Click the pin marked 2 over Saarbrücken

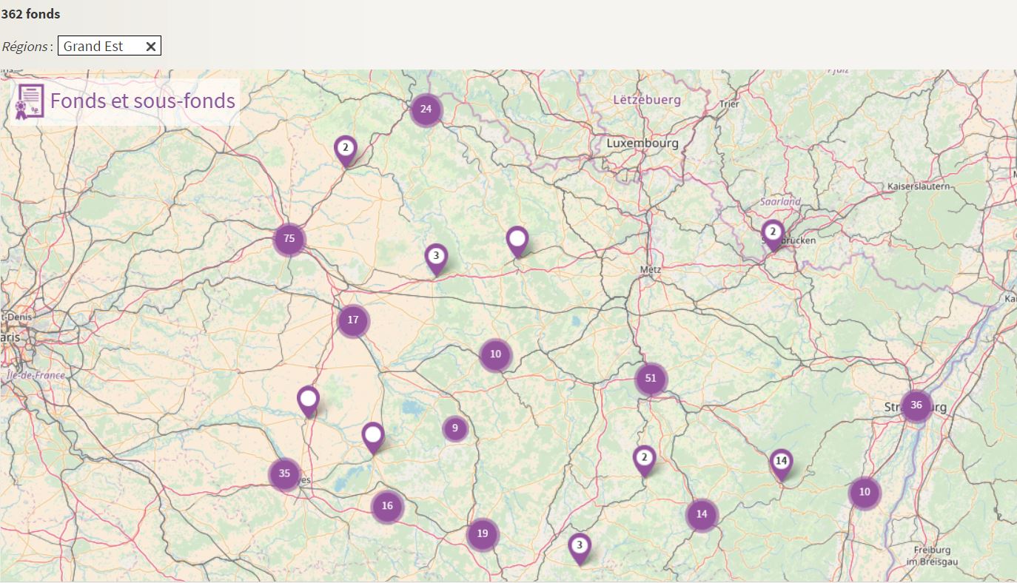click(x=773, y=235)
